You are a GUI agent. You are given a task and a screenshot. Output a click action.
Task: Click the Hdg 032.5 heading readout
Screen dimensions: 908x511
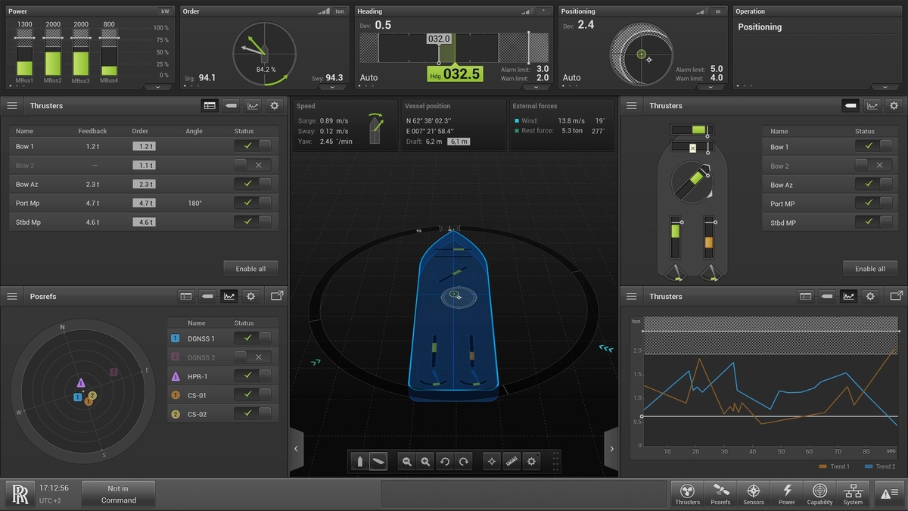tap(454, 73)
